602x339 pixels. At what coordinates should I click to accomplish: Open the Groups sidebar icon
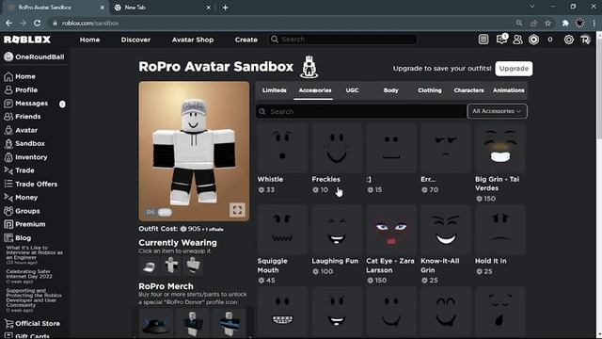pyautogui.click(x=8, y=211)
